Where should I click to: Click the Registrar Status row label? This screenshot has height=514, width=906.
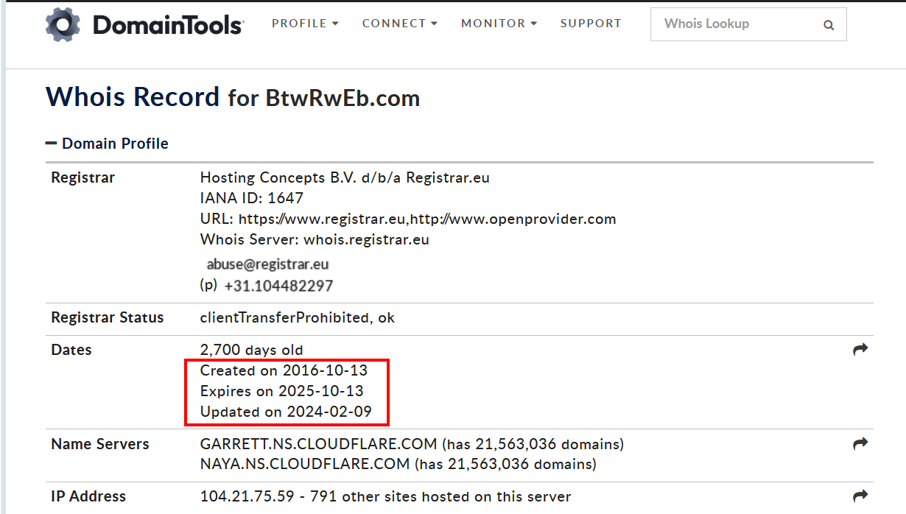(x=108, y=318)
